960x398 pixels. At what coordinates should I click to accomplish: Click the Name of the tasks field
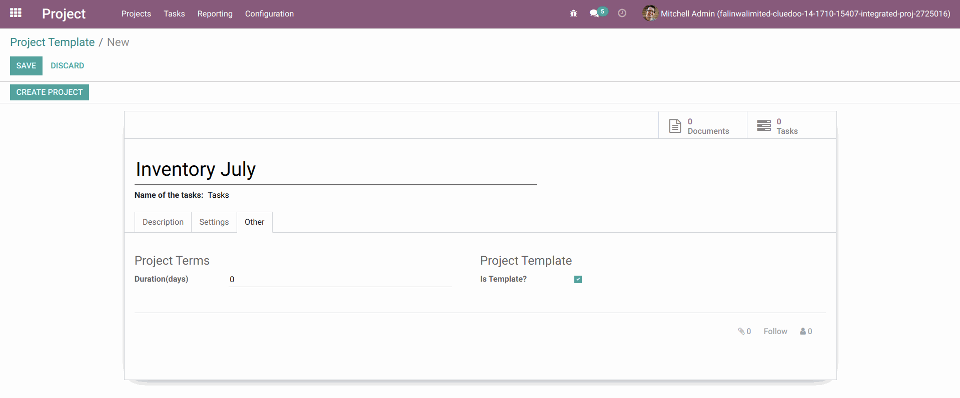(x=266, y=195)
